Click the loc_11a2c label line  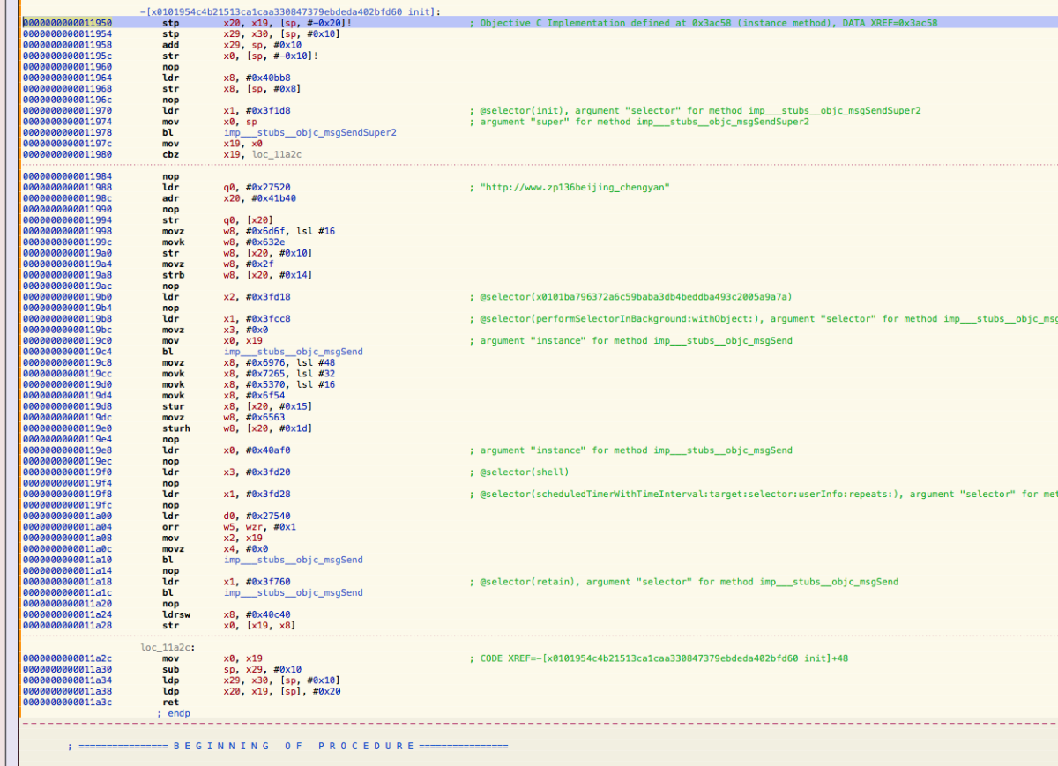pyautogui.click(x=168, y=647)
